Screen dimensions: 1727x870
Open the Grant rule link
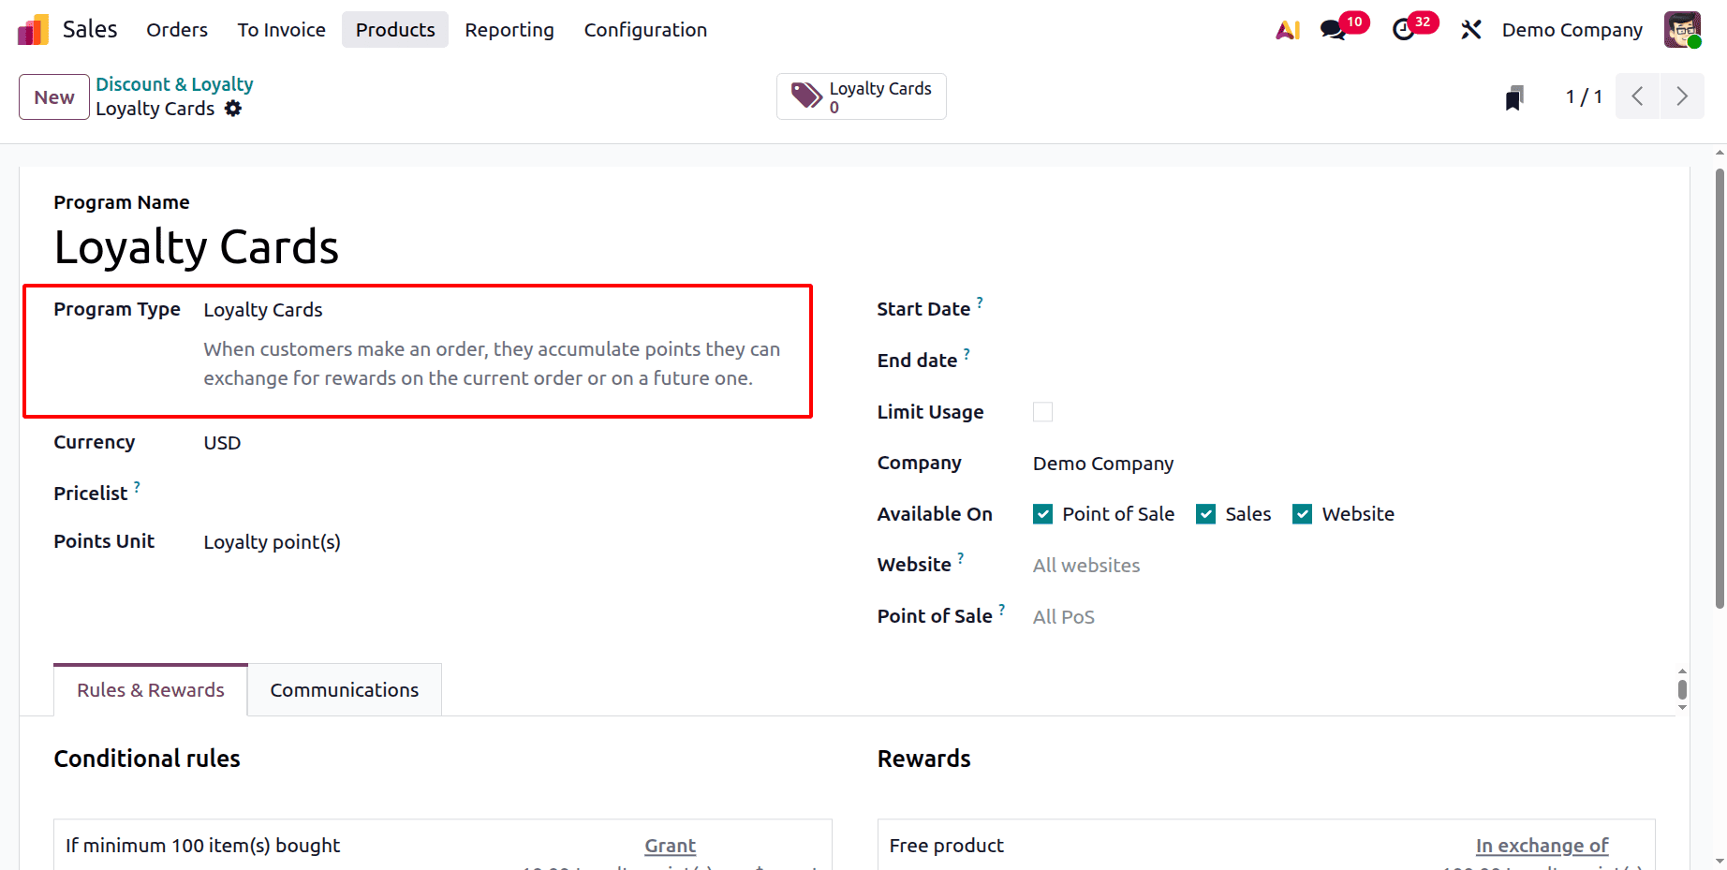670,845
